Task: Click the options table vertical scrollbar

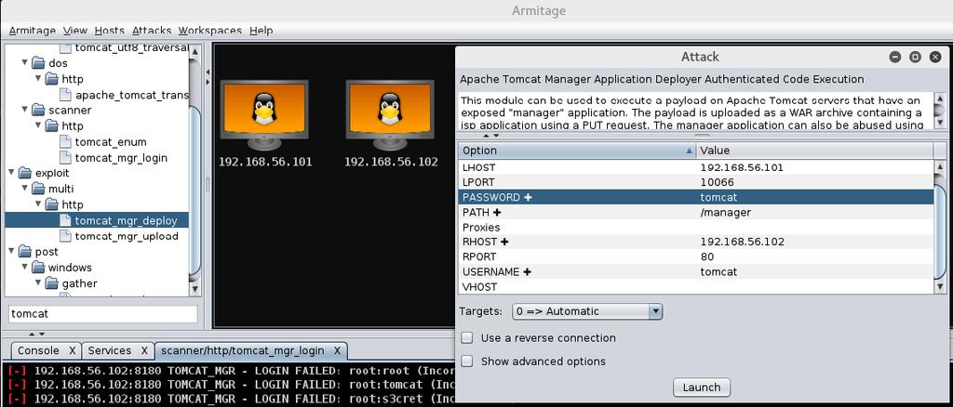Action: (x=940, y=227)
